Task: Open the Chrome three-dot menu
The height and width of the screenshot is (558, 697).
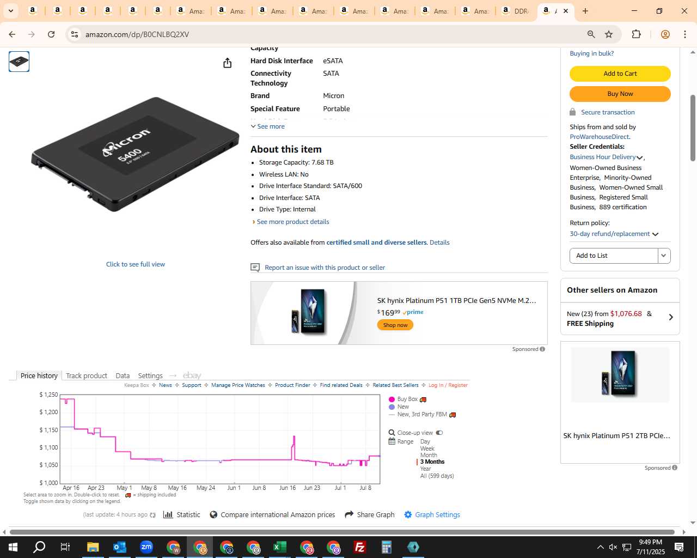Action: point(685,34)
